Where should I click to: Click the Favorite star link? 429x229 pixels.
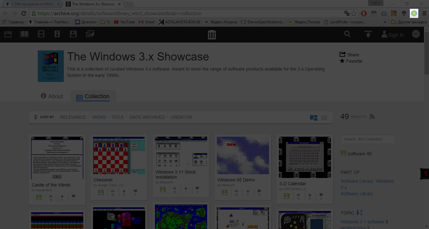[351, 61]
